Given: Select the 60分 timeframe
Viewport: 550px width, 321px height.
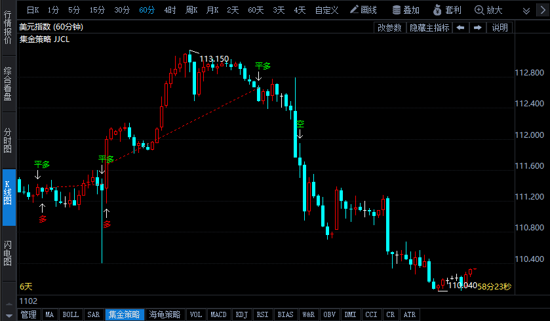Looking at the screenshot, I should tap(147, 11).
